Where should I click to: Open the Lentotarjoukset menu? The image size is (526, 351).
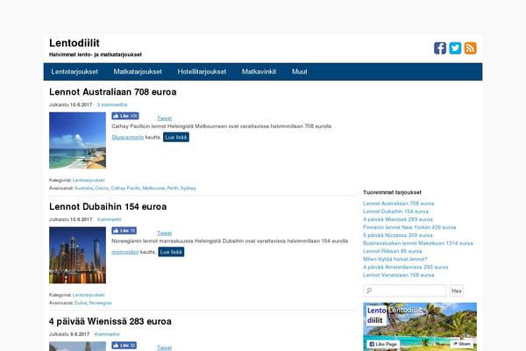coord(75,72)
